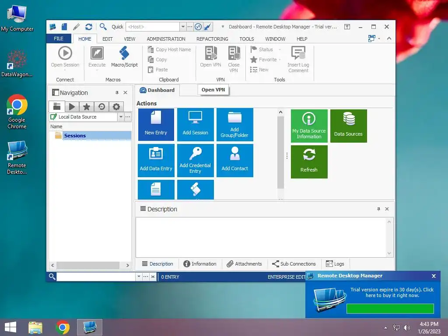Click the Add Session tile
The height and width of the screenshot is (336, 448).
coord(196,125)
